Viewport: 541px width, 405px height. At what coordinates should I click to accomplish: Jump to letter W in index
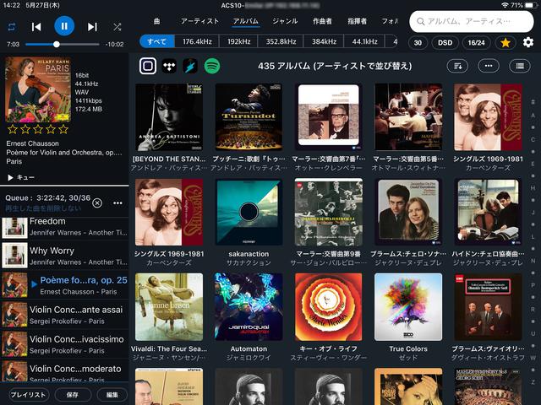pyautogui.click(x=533, y=358)
